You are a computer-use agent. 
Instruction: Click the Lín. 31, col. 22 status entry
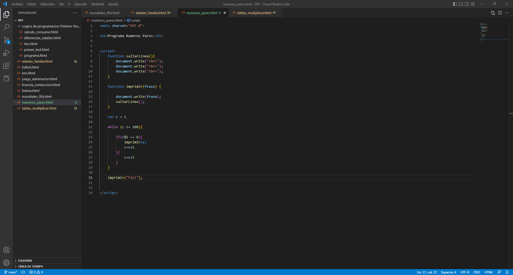coord(427,272)
